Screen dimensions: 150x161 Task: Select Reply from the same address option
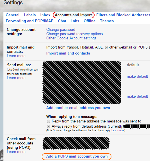coord(49,121)
